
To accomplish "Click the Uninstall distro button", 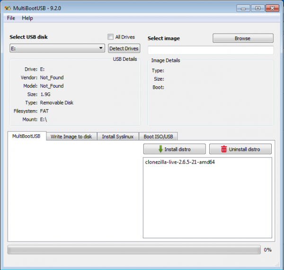I will [241, 149].
